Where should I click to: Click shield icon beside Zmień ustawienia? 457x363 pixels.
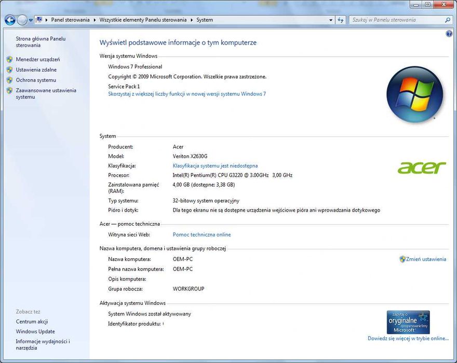click(x=402, y=259)
